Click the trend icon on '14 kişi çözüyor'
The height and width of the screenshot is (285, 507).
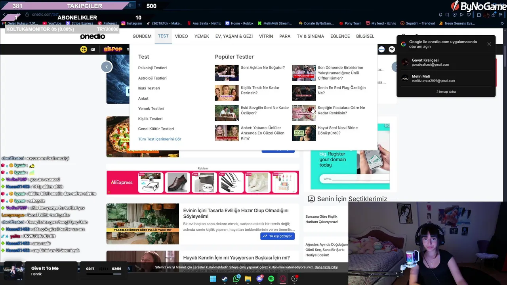click(265, 236)
